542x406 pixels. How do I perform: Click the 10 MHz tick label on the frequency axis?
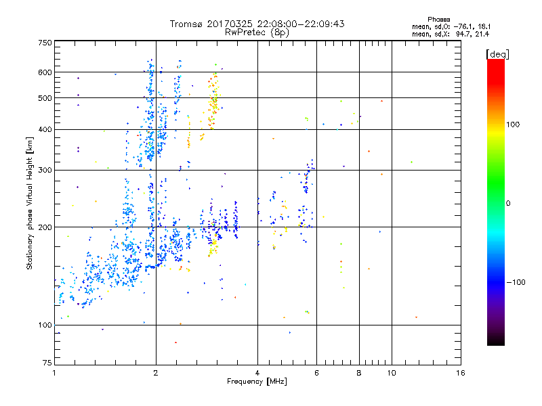point(392,373)
